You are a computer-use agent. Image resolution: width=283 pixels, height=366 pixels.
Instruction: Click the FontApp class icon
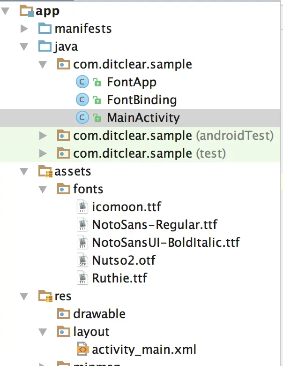(x=82, y=82)
